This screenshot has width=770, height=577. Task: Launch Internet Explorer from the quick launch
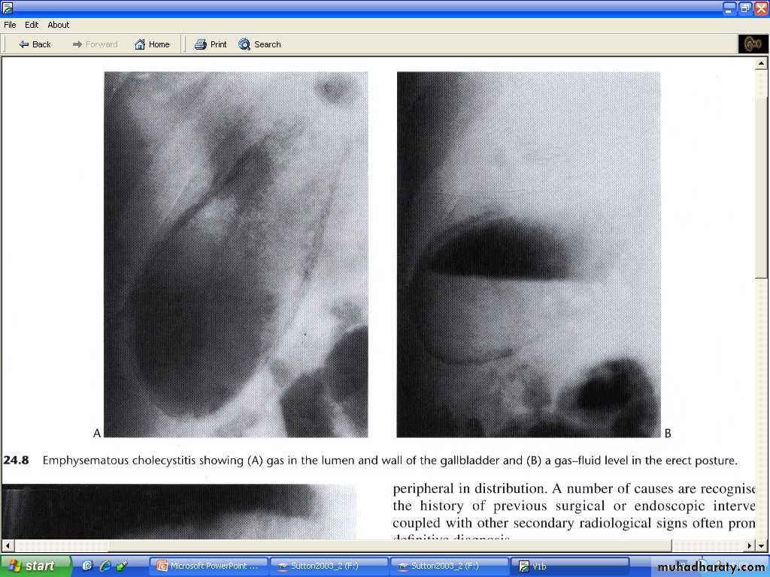tap(105, 566)
